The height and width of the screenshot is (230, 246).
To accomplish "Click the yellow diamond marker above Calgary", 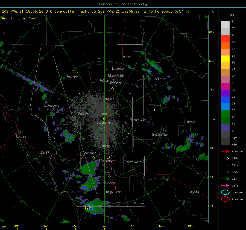I will tap(108, 158).
